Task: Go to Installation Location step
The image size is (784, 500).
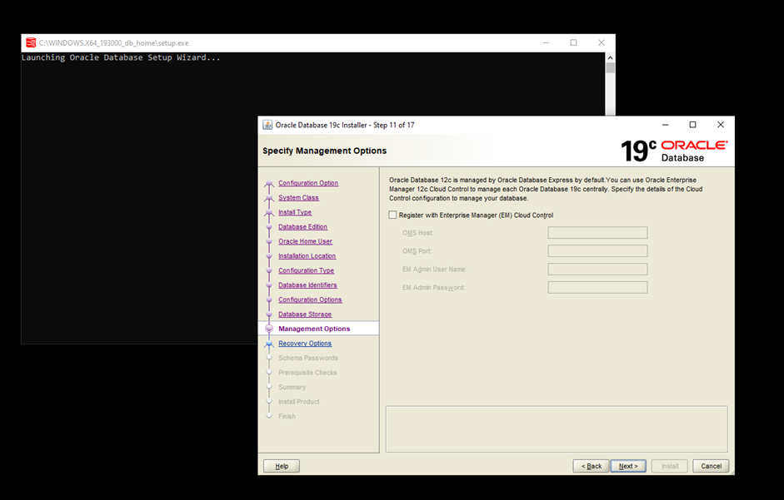Action: 307,255
